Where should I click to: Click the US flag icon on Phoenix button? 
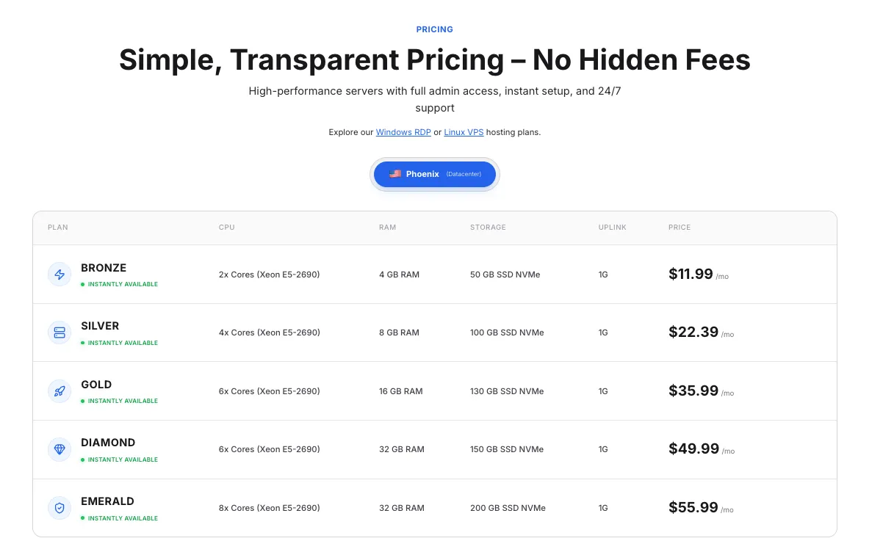(x=395, y=174)
